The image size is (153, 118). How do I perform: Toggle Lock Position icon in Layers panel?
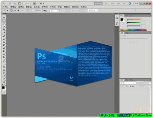click(x=130, y=86)
